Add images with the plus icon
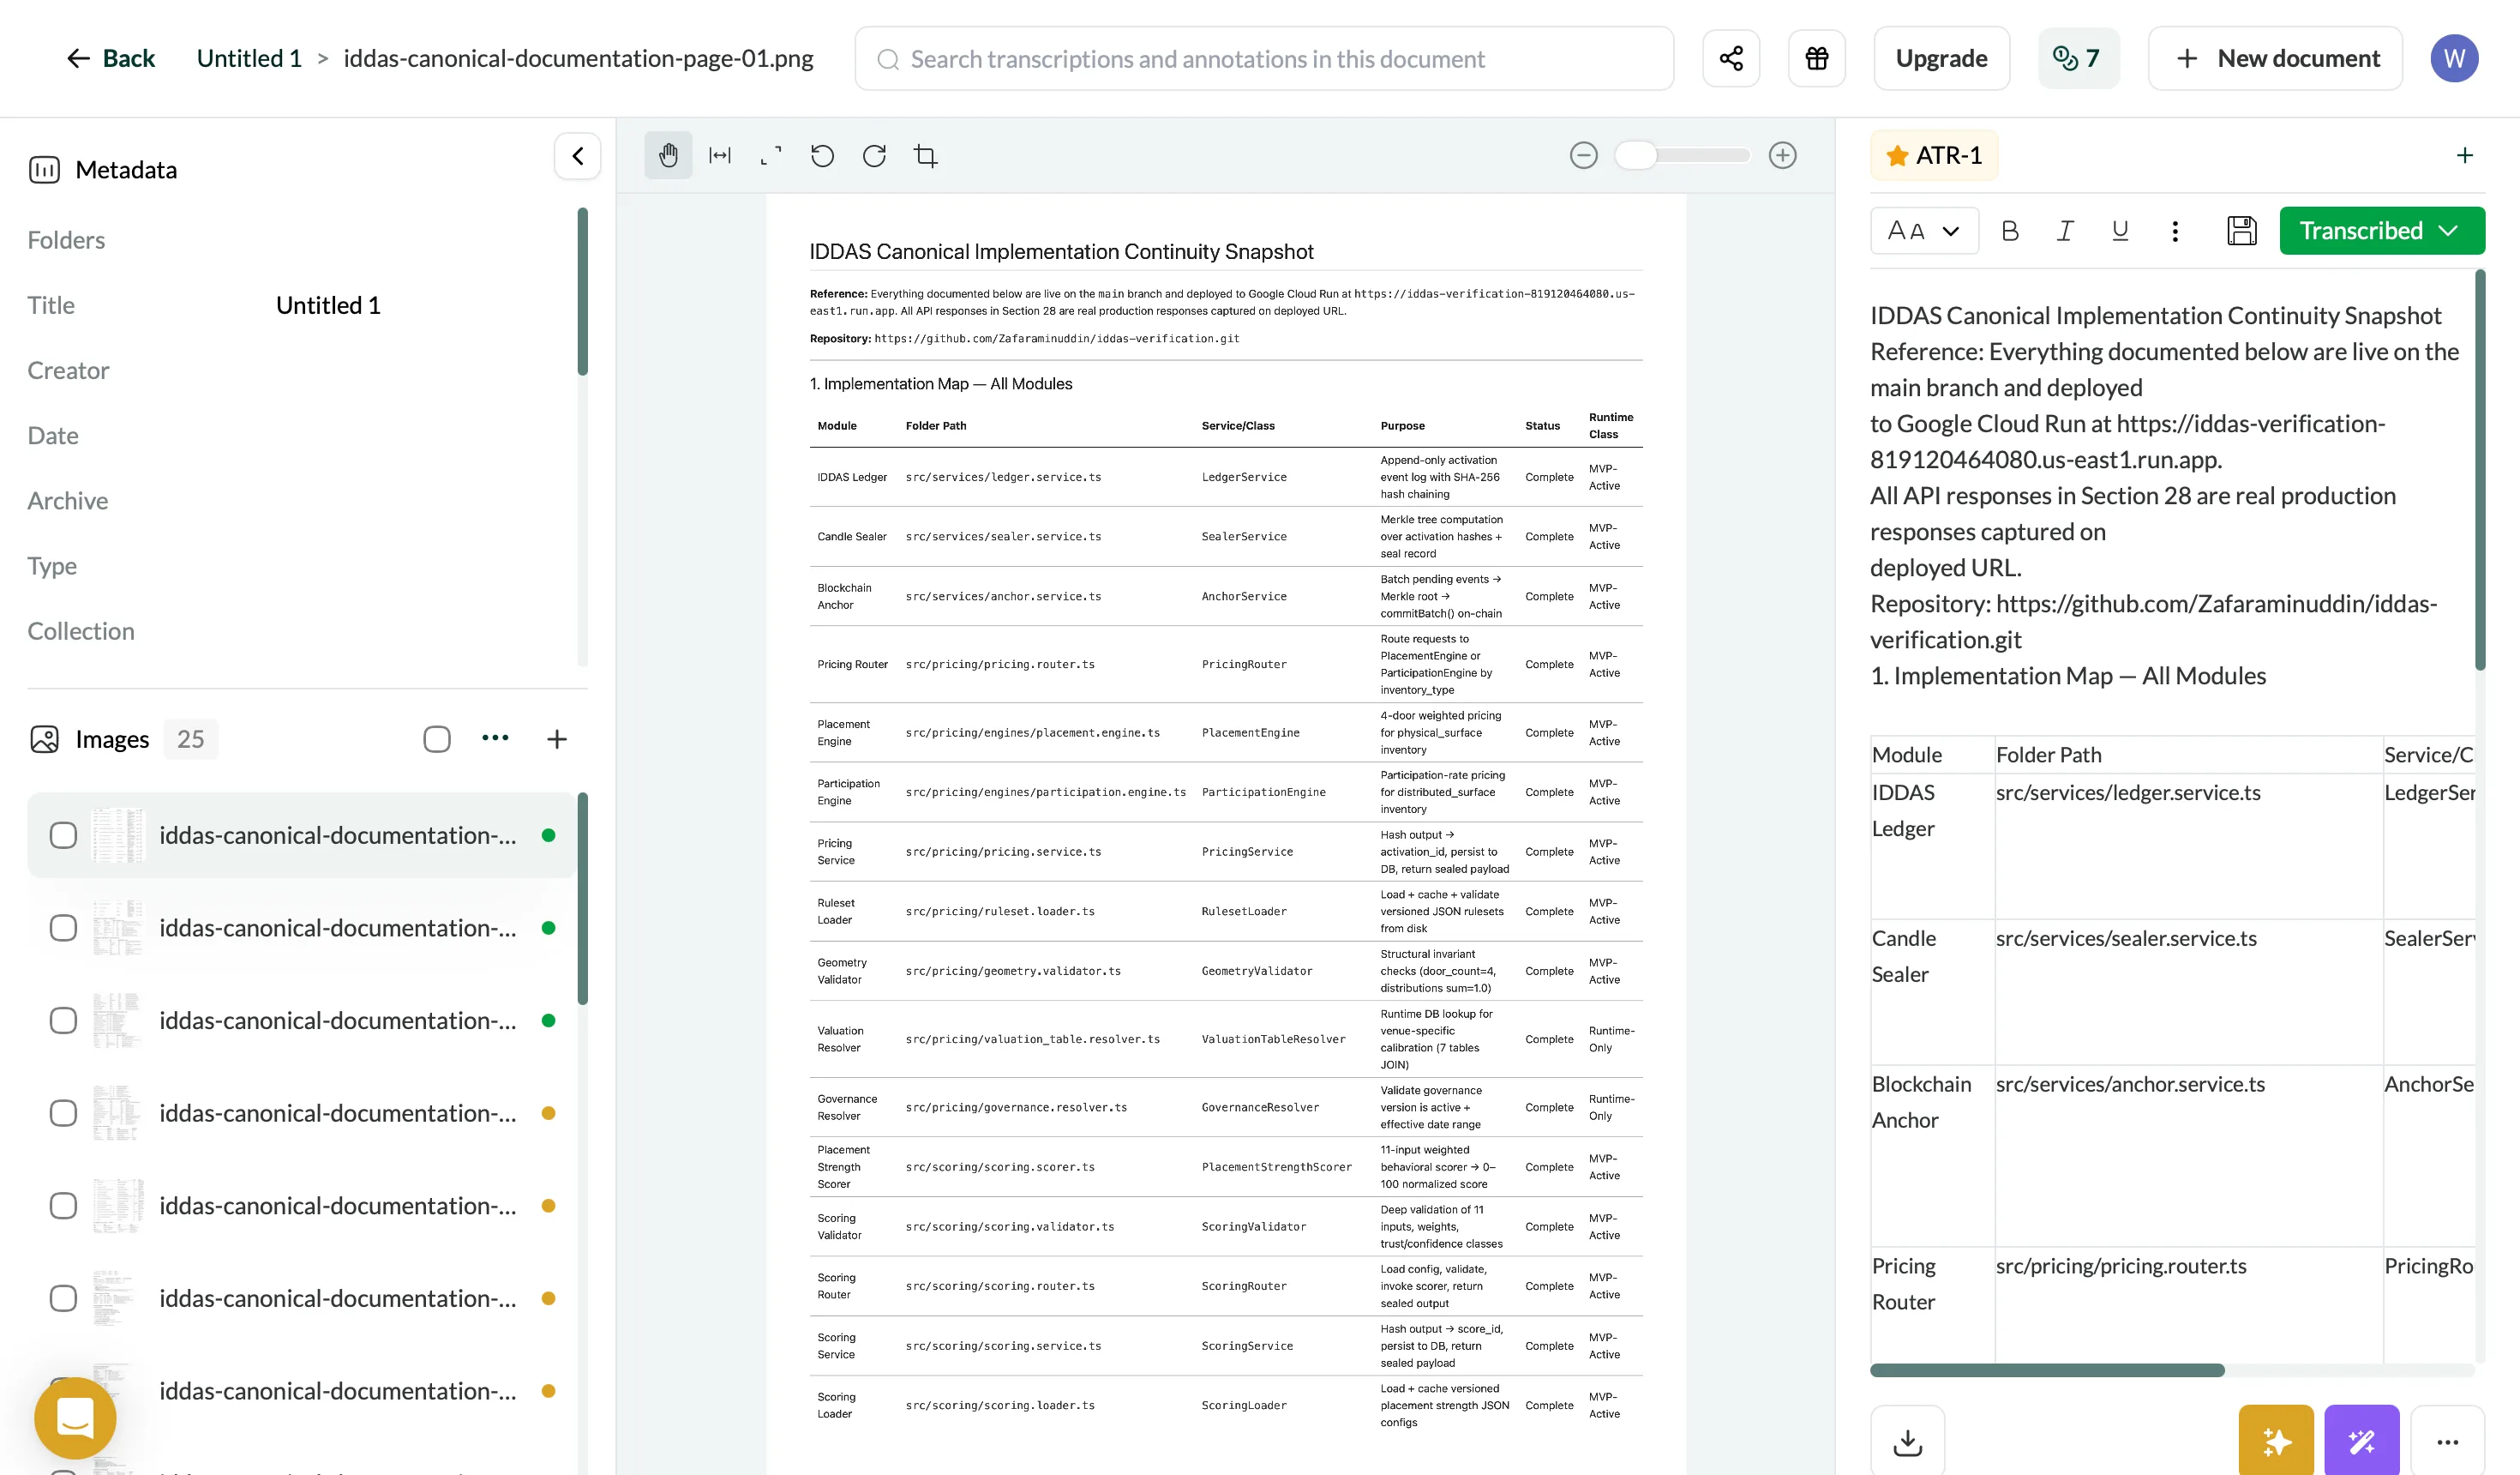Screen dimensions: 2520x1475 click(557, 738)
